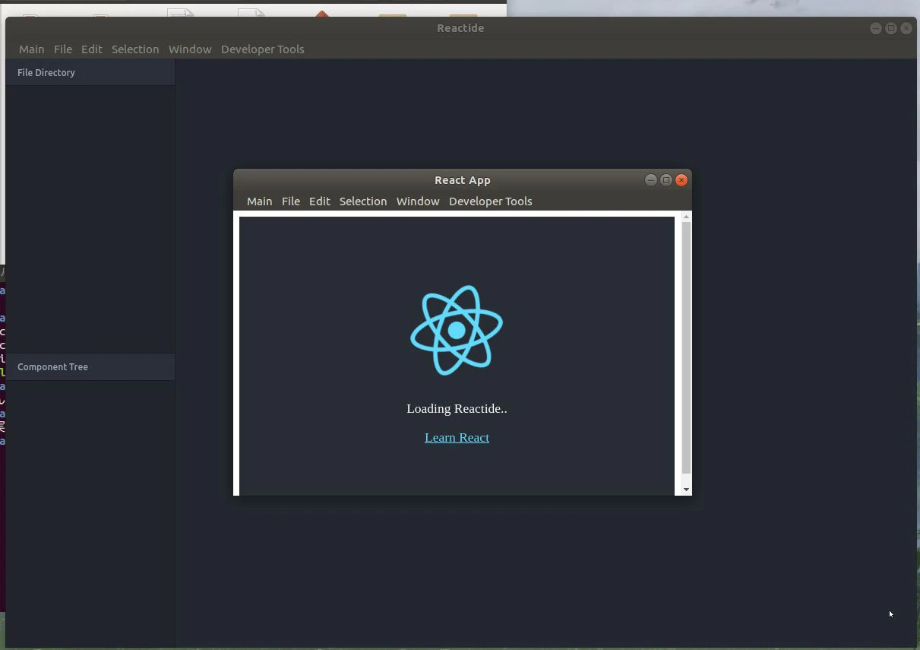Click the React App vertical scrollbar thumb

tap(686, 348)
